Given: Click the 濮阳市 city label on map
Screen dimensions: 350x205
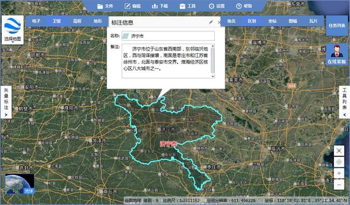Looking at the screenshot, I should click(71, 108).
